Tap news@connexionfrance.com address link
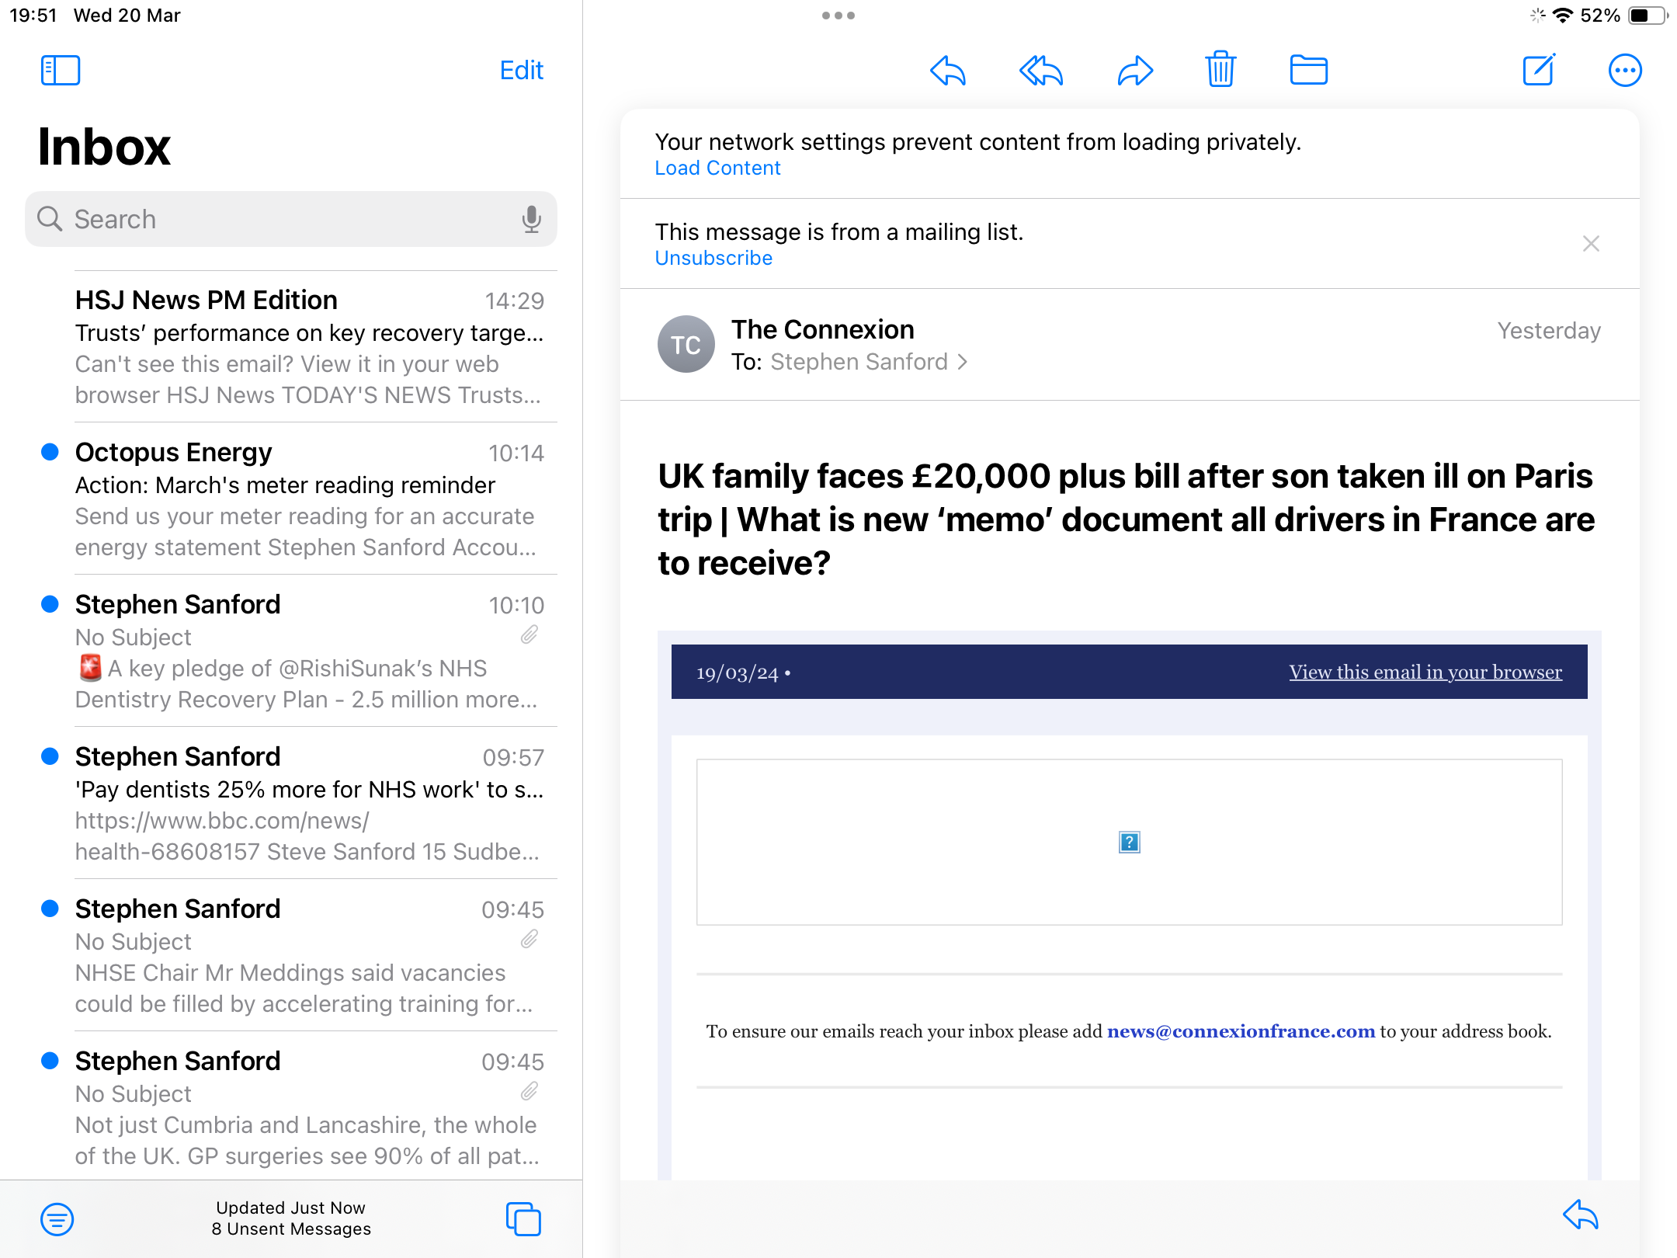Viewport: 1677px width, 1258px height. point(1241,1031)
